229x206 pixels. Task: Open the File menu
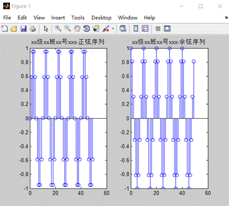(7, 17)
